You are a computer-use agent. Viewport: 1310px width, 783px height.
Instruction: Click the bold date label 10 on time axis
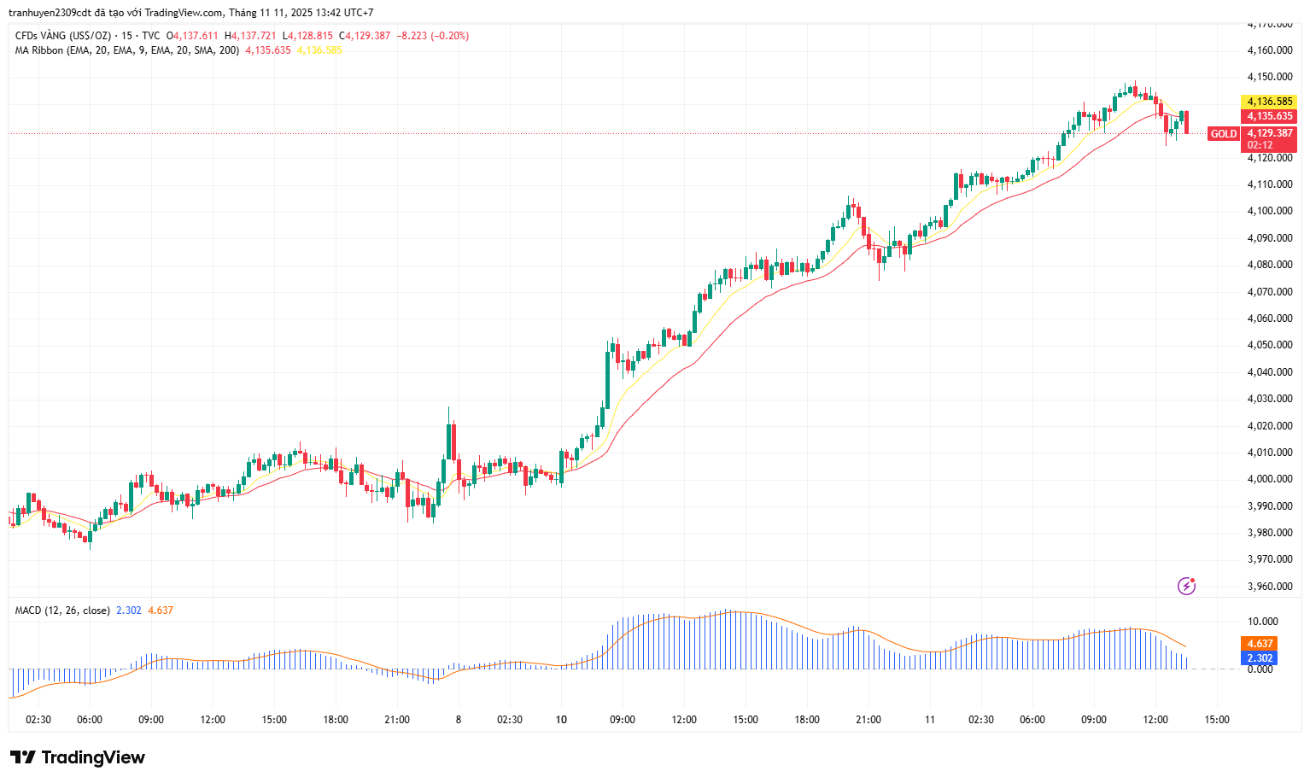(x=561, y=720)
